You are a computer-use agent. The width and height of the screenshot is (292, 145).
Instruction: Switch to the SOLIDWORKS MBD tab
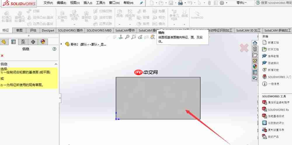tap(99, 31)
